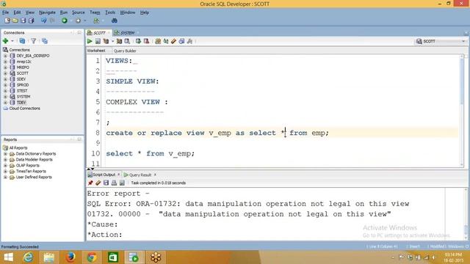
Task: Click the Run Script icon in worksheet toolbar
Action: click(x=98, y=41)
